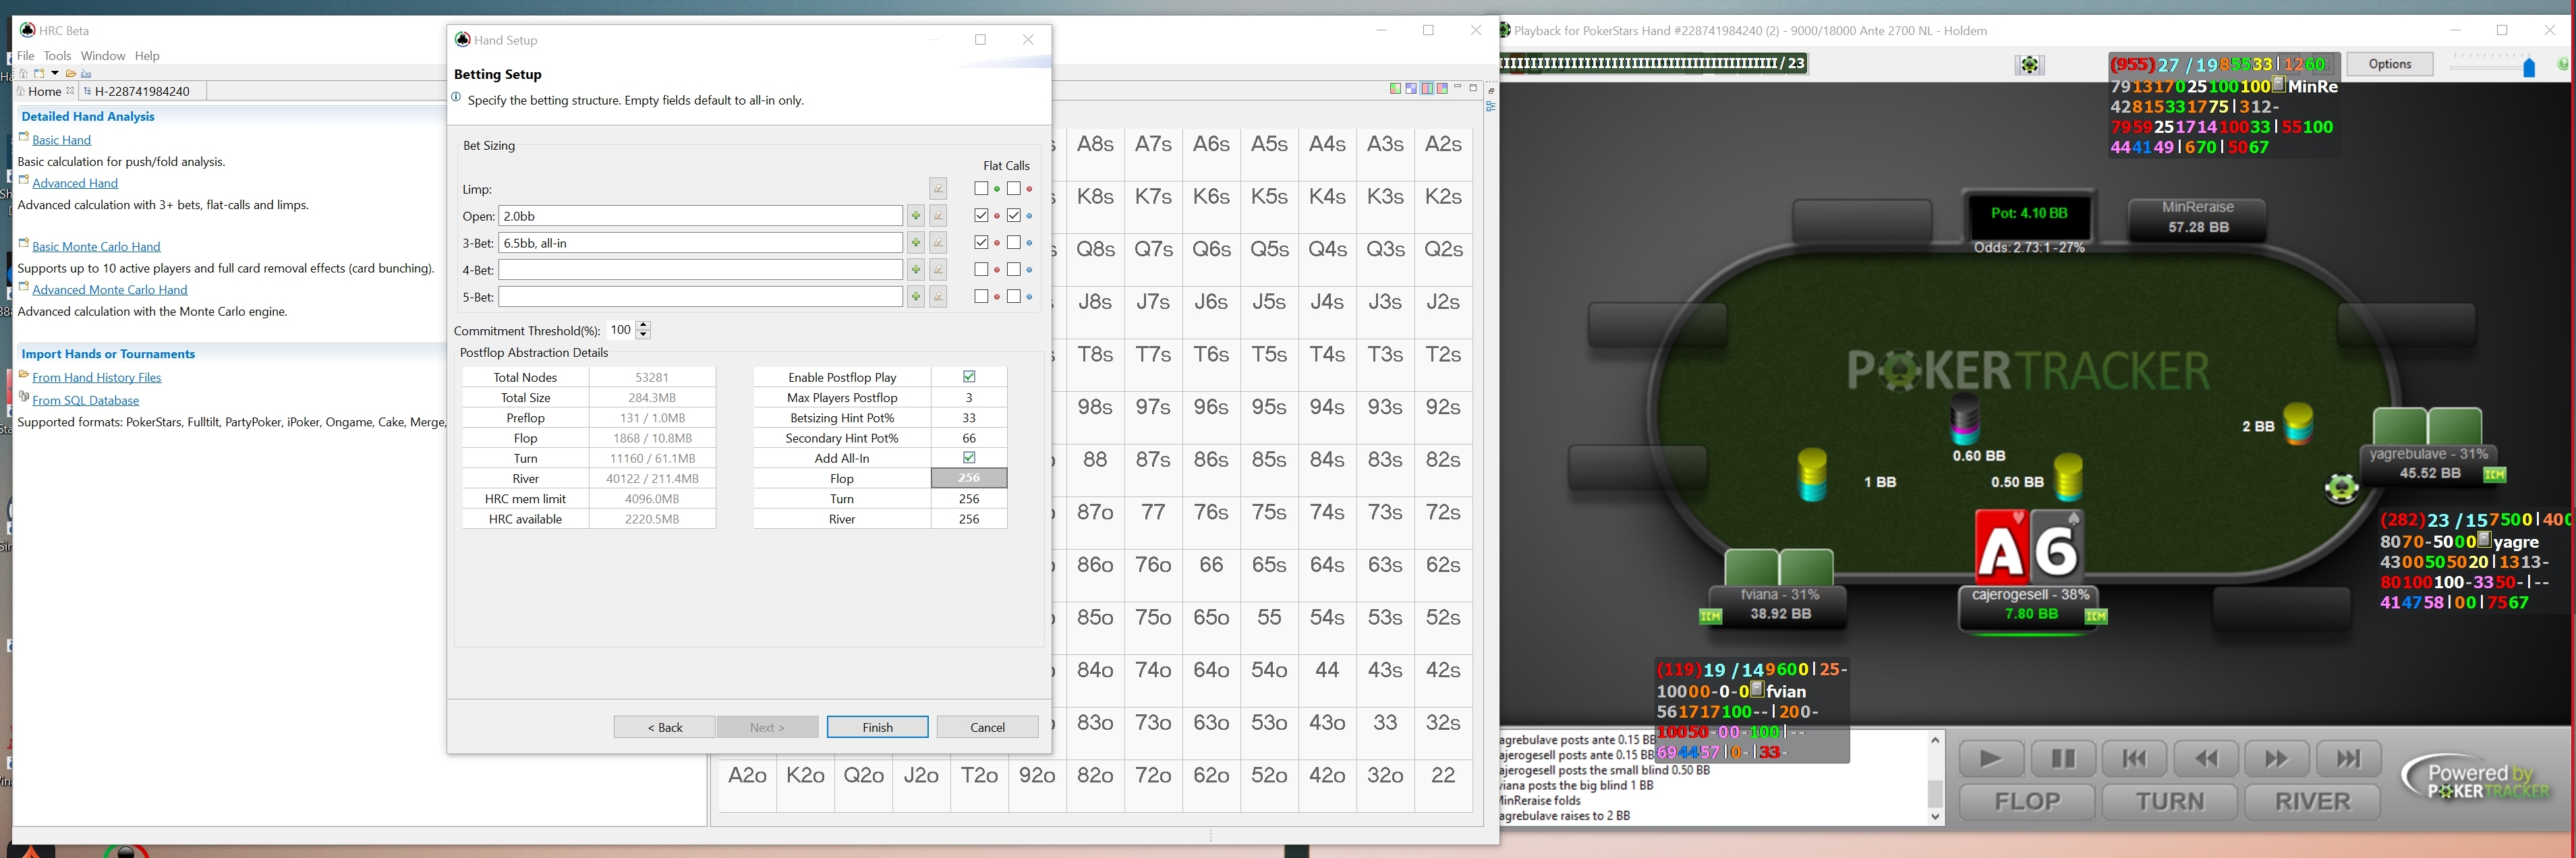Image resolution: width=2576 pixels, height=858 pixels.
Task: Open the Advanced Monte Carlo Hand link
Action: click(110, 290)
